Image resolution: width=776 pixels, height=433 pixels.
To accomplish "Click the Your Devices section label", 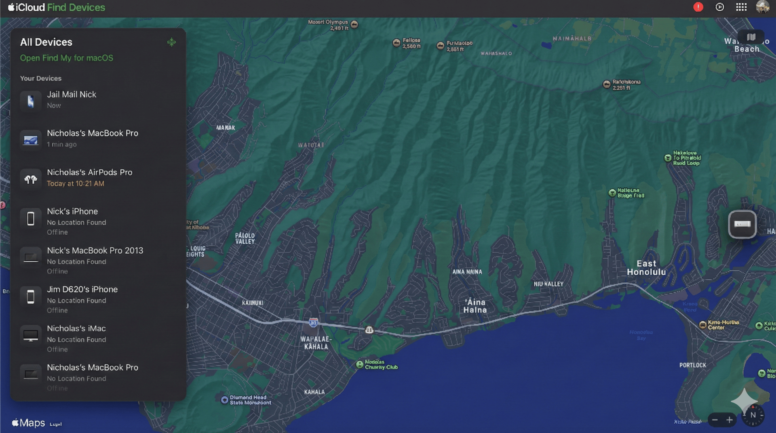I will click(41, 78).
